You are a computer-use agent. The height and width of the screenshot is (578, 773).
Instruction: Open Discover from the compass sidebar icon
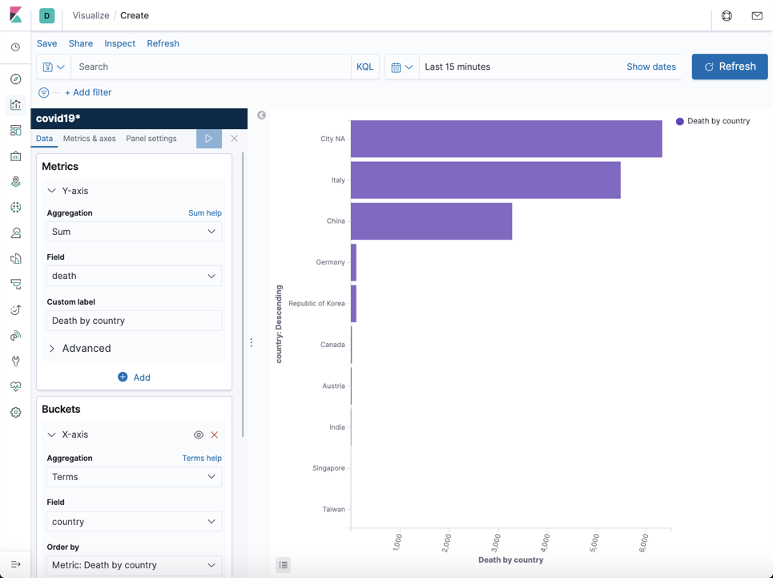pos(16,79)
